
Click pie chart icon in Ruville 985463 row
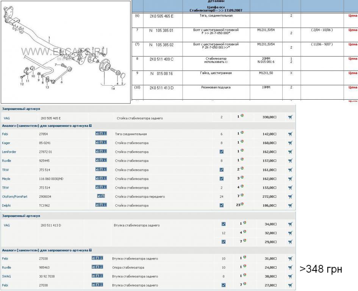point(244,266)
